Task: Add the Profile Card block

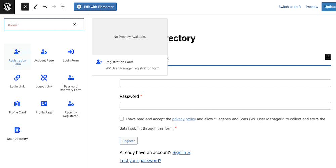Action: tap(17, 109)
